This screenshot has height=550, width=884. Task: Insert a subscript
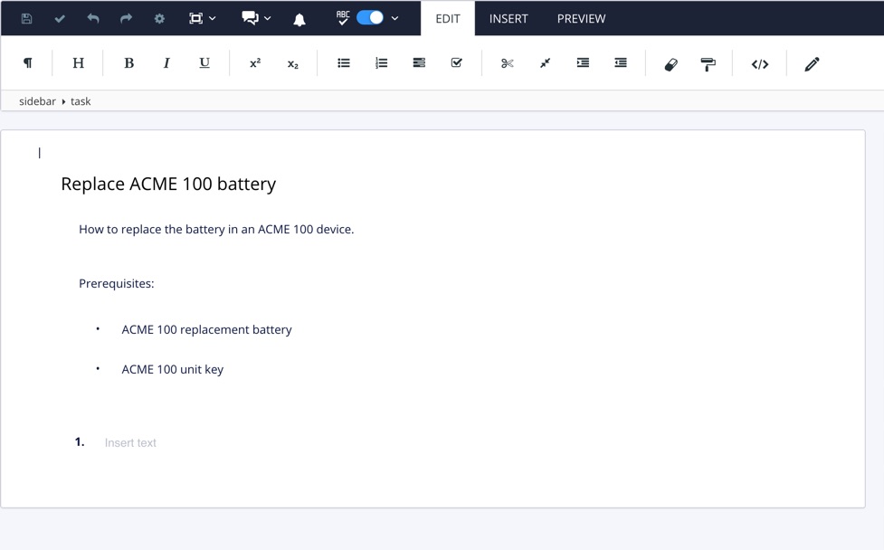[291, 62]
